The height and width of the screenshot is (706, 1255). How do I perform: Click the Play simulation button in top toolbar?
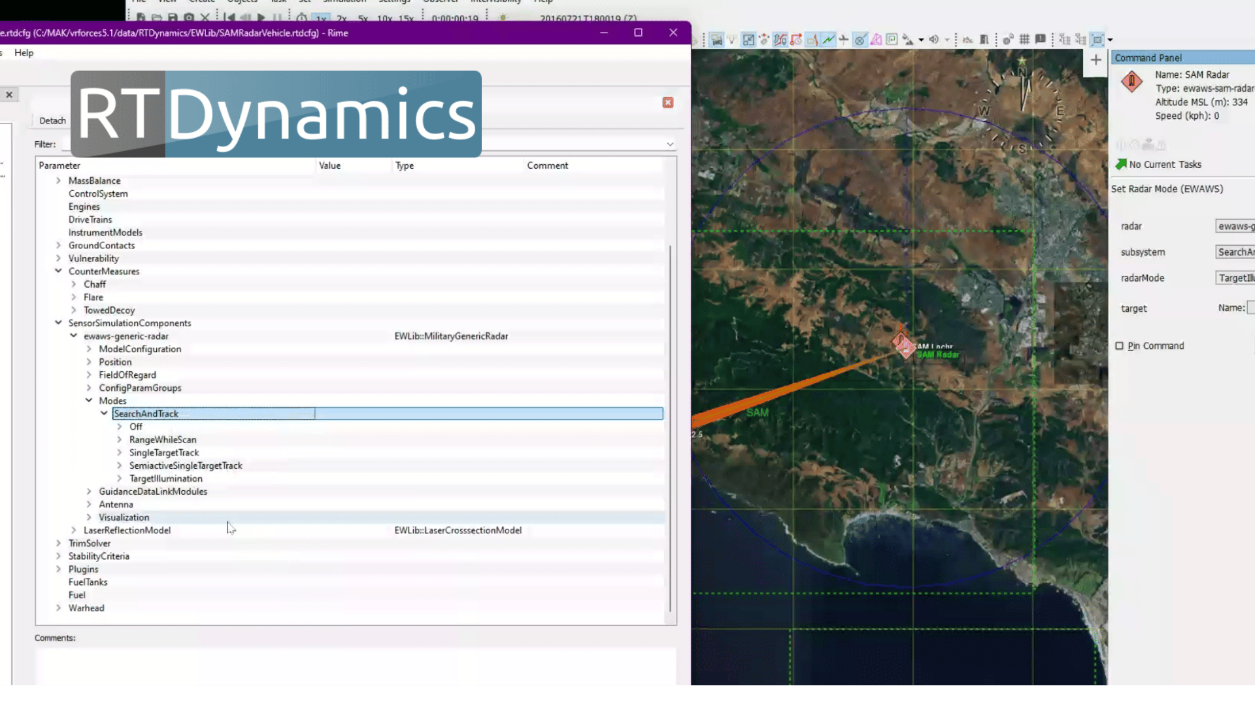261,18
